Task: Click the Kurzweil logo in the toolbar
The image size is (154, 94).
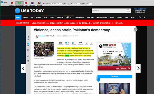Action: pyautogui.click(x=4, y=2)
